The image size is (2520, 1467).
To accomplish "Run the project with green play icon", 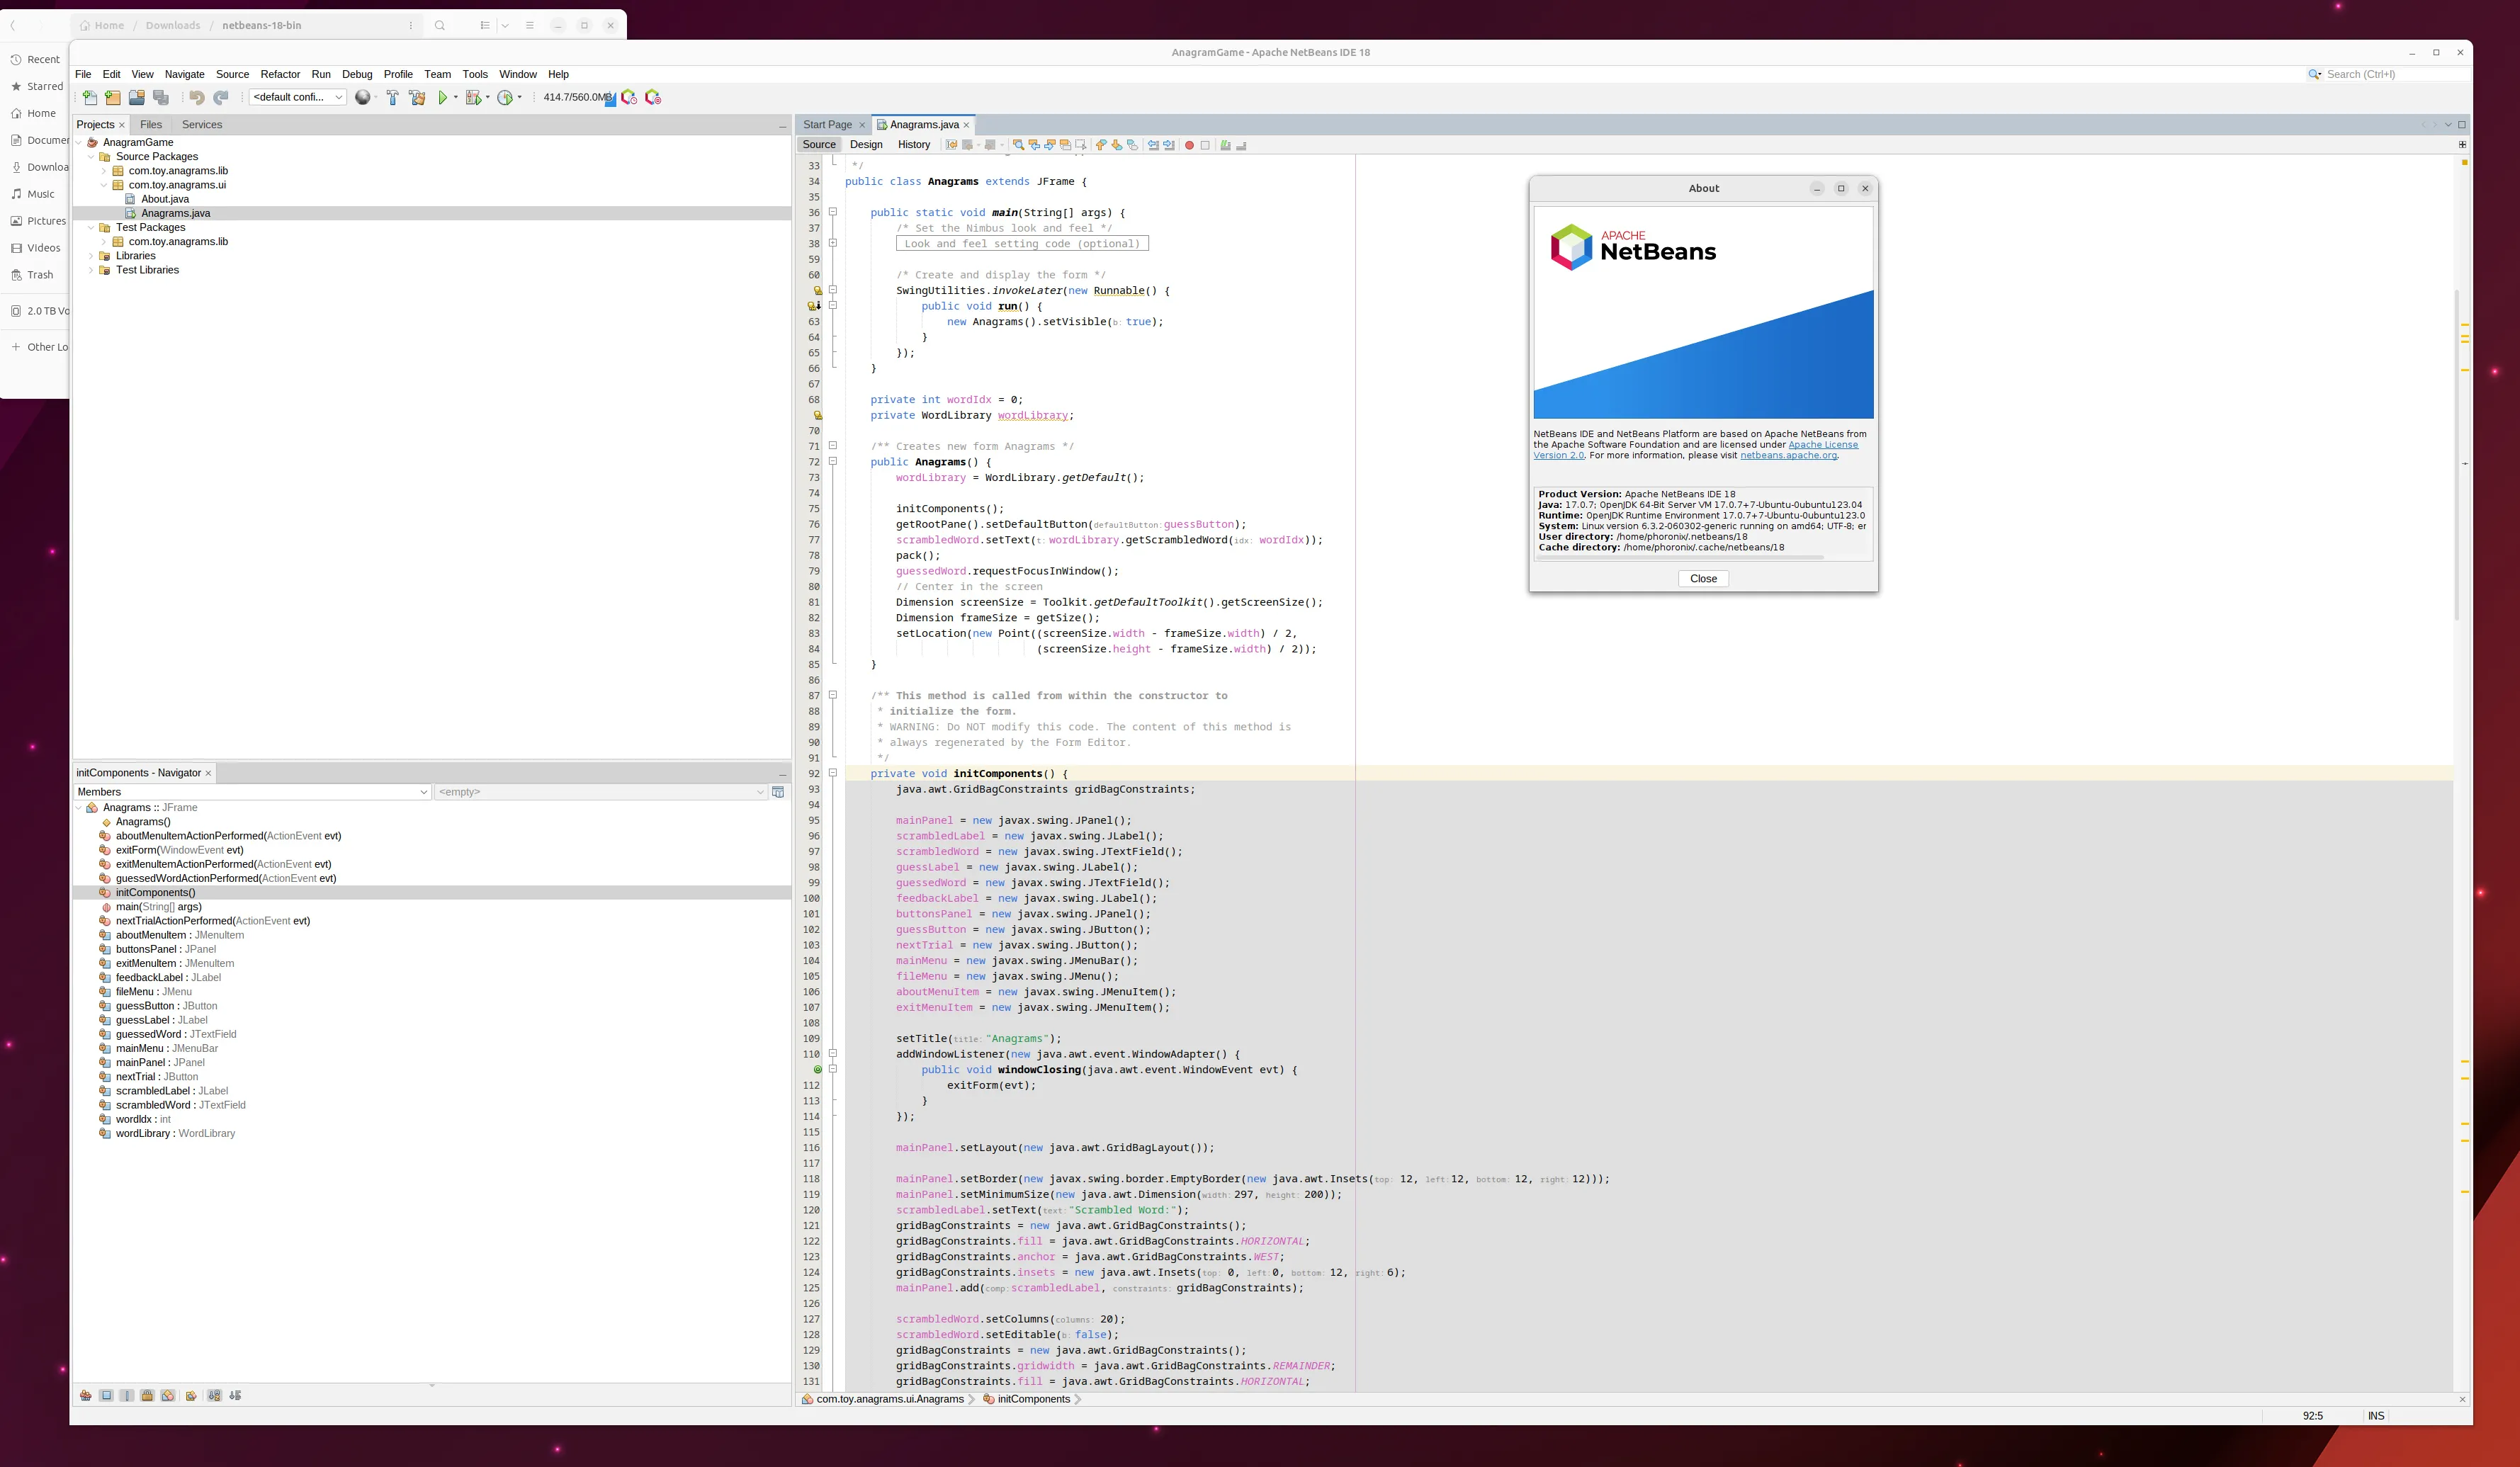I will [x=442, y=97].
